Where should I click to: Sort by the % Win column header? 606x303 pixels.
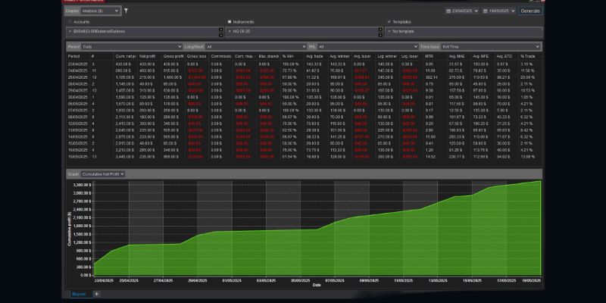[x=292, y=56]
